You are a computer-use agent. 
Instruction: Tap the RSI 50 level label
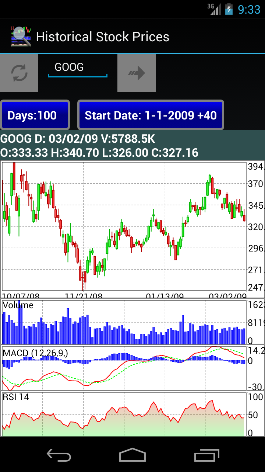point(253,415)
